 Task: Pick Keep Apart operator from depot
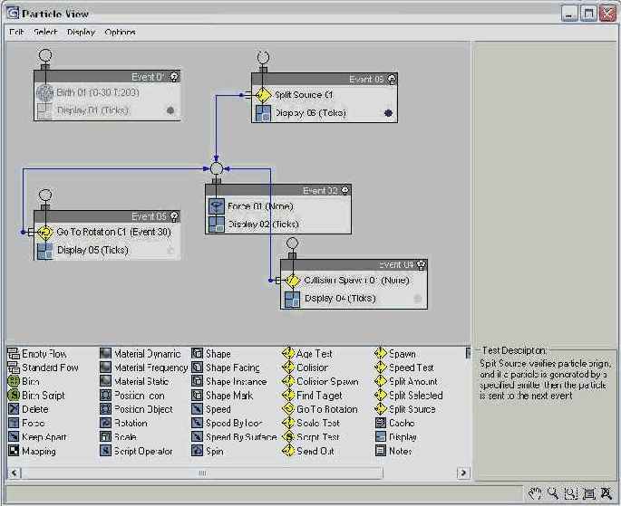(x=37, y=437)
